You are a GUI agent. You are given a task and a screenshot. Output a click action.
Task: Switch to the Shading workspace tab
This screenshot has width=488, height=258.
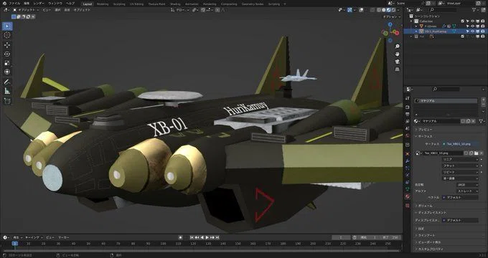point(175,4)
